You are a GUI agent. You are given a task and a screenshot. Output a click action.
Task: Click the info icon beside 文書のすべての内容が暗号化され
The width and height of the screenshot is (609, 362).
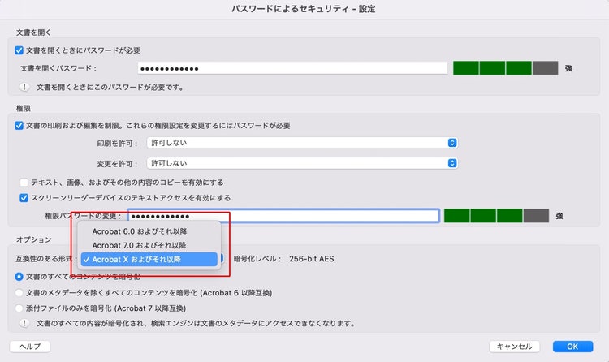coord(24,323)
